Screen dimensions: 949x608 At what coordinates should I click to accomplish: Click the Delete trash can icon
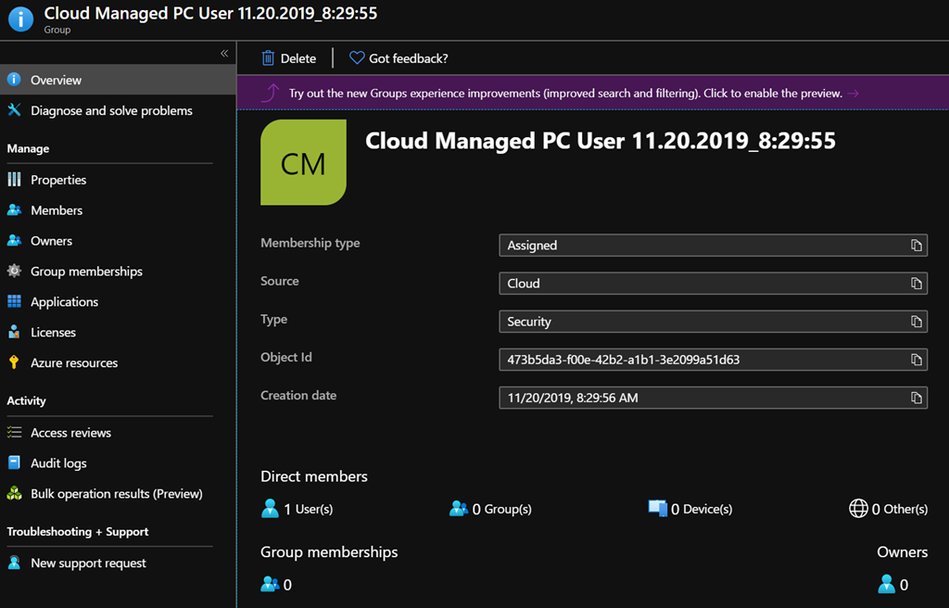269,58
